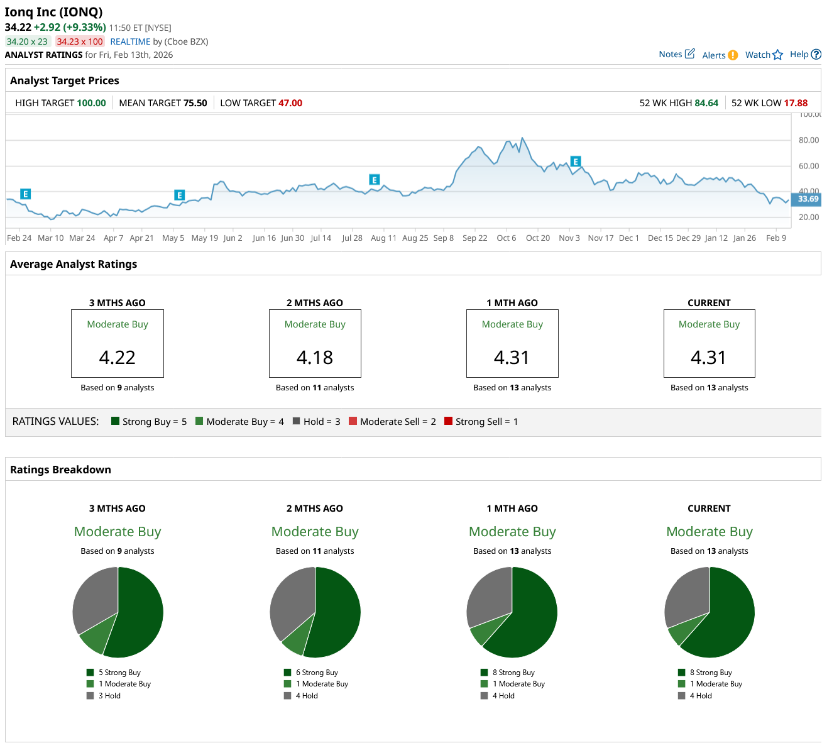Viewport: 822px width, 743px height.
Task: Click the green bid quote 34.20 x 23
Action: point(27,41)
